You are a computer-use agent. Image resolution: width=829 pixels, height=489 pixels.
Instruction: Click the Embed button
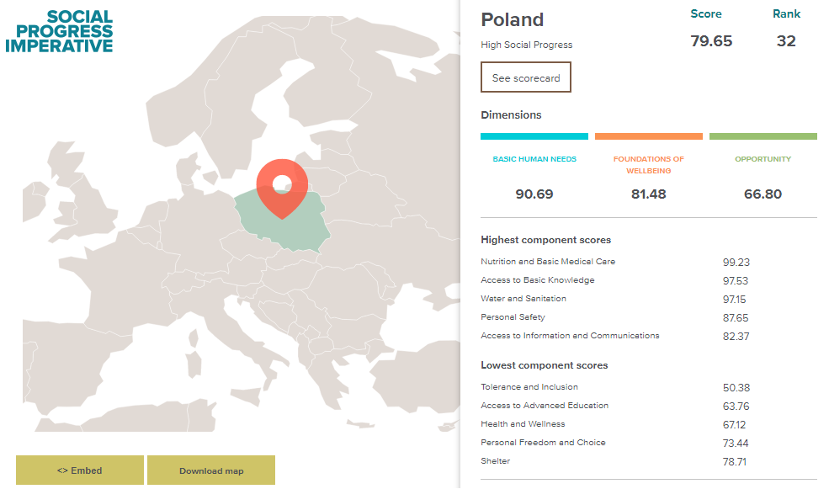pos(80,470)
